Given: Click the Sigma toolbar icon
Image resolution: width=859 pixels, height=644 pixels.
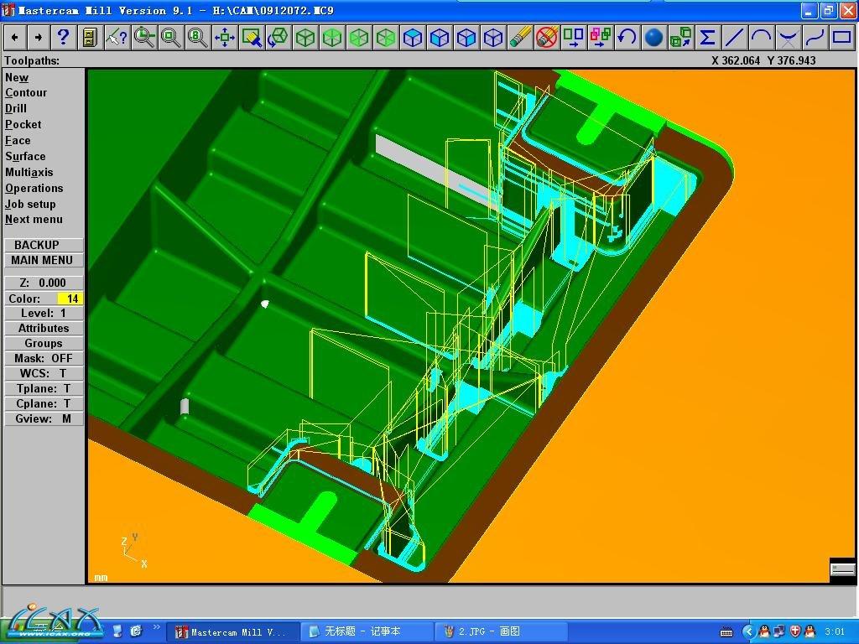Looking at the screenshot, I should (x=707, y=38).
